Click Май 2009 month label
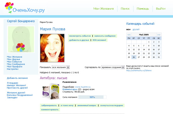The width and height of the screenshot is (173, 114). (x=144, y=35)
